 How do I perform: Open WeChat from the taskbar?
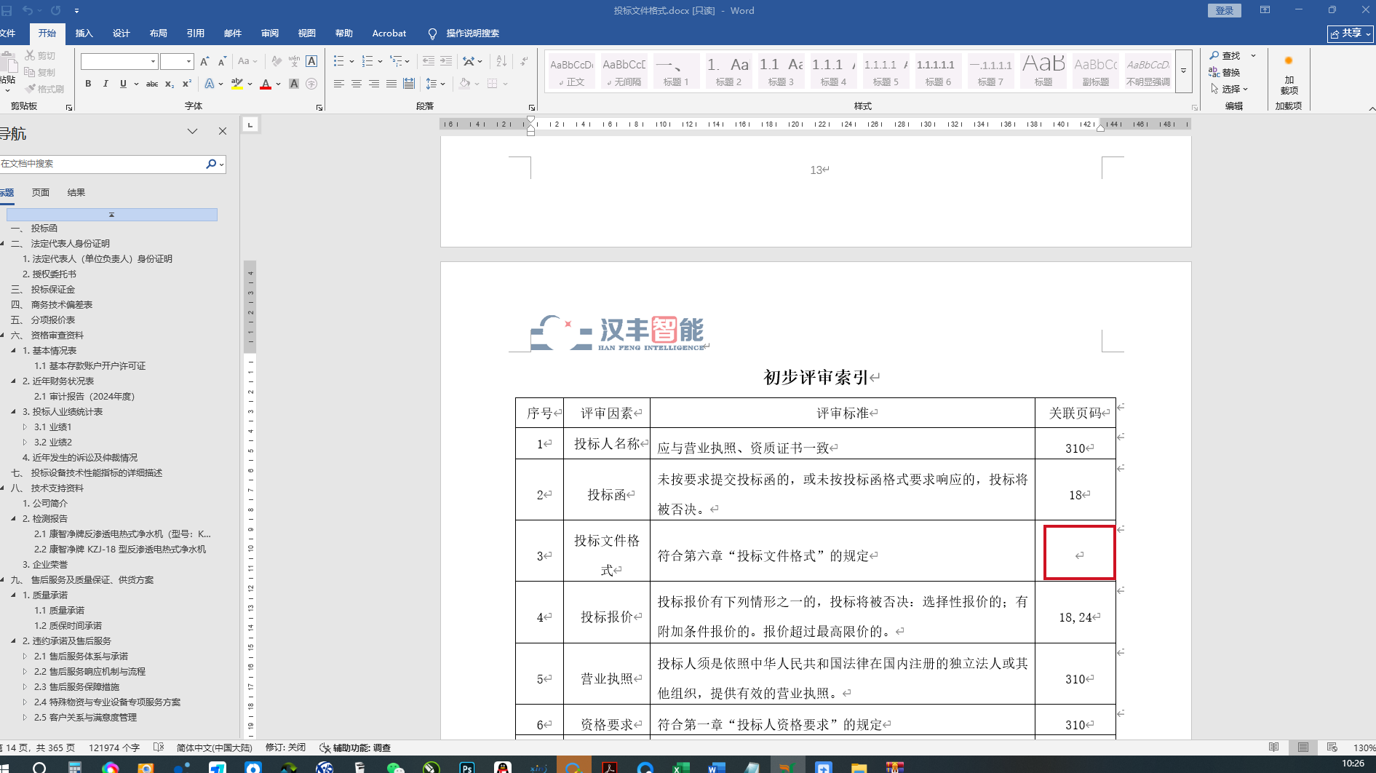click(x=395, y=767)
